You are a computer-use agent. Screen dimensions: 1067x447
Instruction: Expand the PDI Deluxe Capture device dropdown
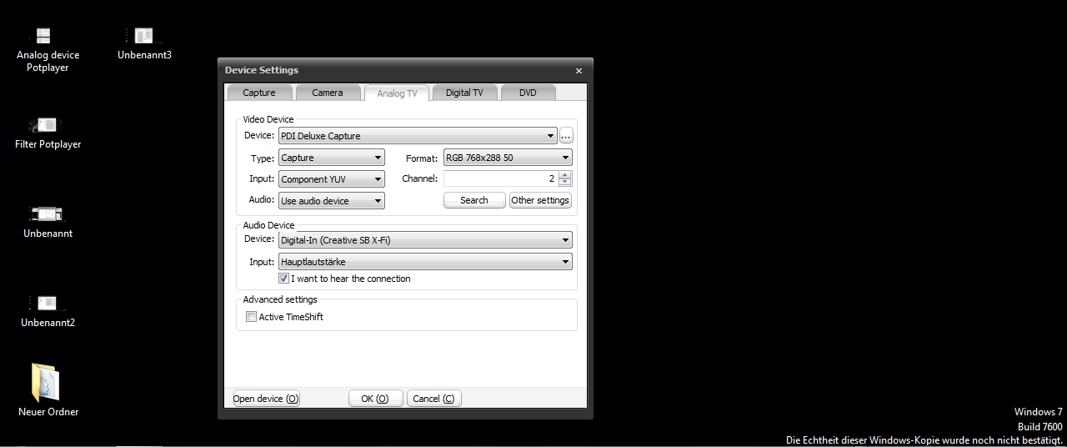(418, 136)
